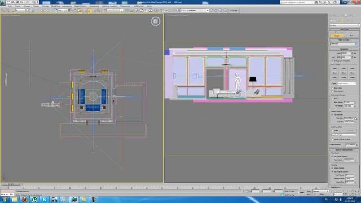Viewport: 361px width, 203px height.
Task: Enable the Multi-Pass Effect checkbox
Action: [x=332, y=130]
